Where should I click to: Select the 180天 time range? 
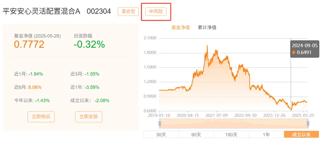(231, 135)
